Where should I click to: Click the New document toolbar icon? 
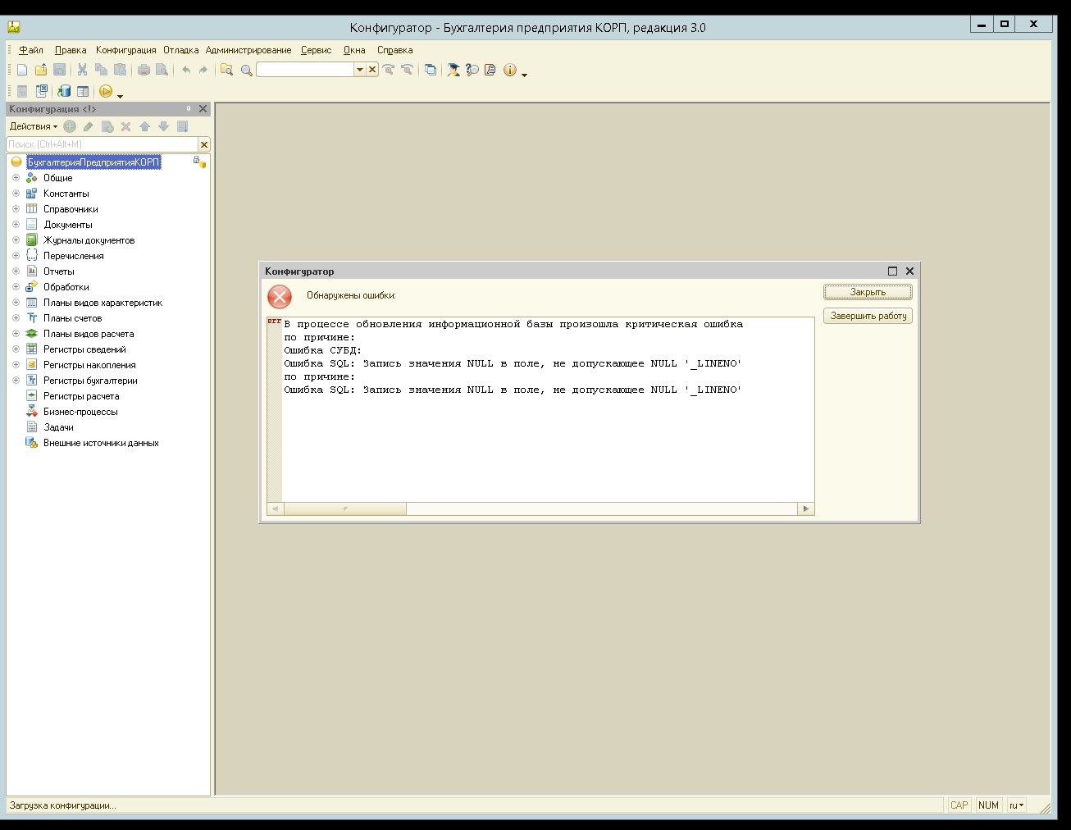click(22, 70)
